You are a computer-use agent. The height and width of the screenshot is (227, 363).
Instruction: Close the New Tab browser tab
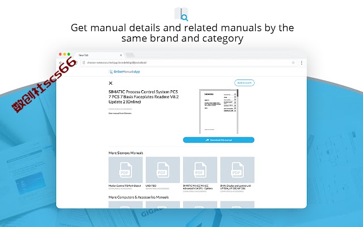121,55
